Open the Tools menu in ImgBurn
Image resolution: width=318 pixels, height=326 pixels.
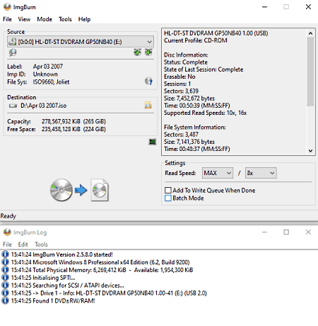tap(65, 19)
